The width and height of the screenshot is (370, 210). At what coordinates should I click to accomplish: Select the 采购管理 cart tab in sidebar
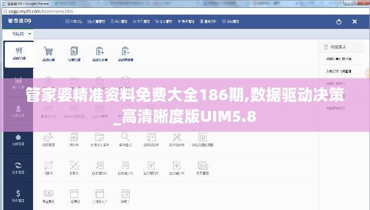click(19, 54)
